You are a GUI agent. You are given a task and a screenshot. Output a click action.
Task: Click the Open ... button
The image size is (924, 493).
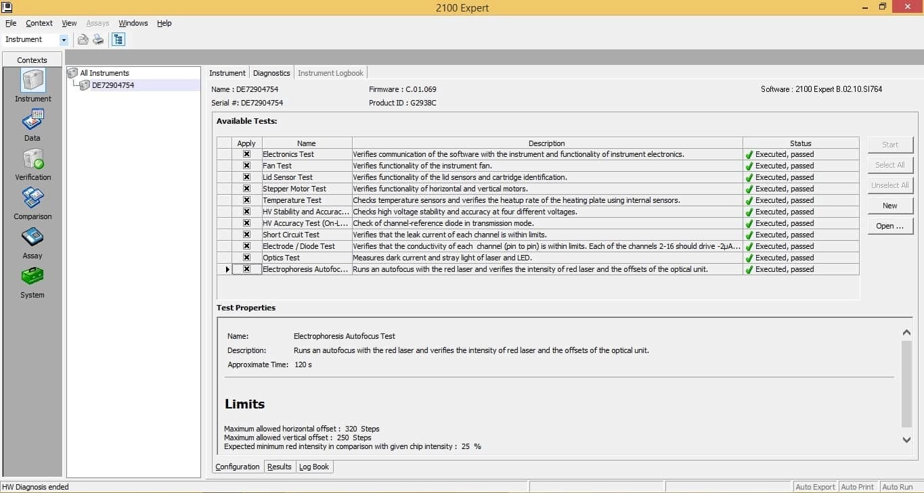pos(890,226)
